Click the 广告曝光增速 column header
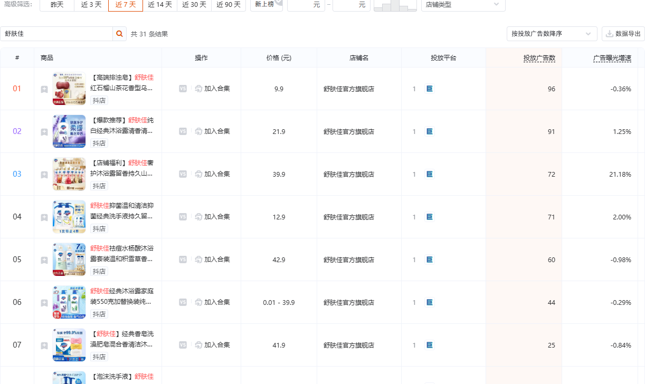The image size is (645, 384). point(612,58)
